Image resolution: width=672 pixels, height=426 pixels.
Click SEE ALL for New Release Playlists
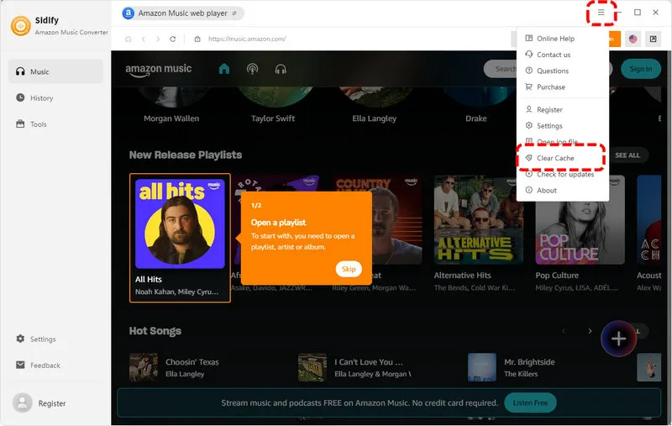(629, 155)
